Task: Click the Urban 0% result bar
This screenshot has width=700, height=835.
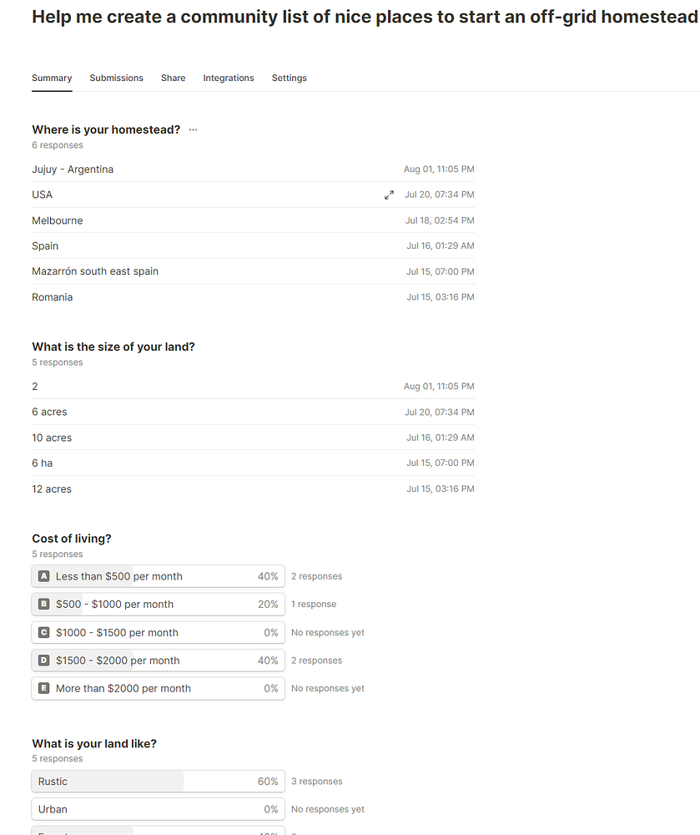Action: click(158, 809)
